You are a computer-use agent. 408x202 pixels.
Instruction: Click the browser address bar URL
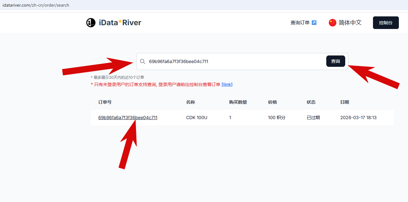[x=36, y=5]
